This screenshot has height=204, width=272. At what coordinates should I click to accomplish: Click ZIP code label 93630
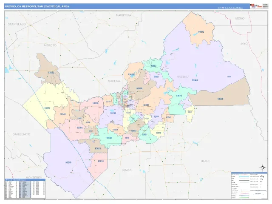[95, 103]
